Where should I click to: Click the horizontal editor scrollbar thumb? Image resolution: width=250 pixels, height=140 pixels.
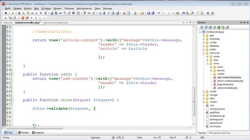(x=34, y=128)
